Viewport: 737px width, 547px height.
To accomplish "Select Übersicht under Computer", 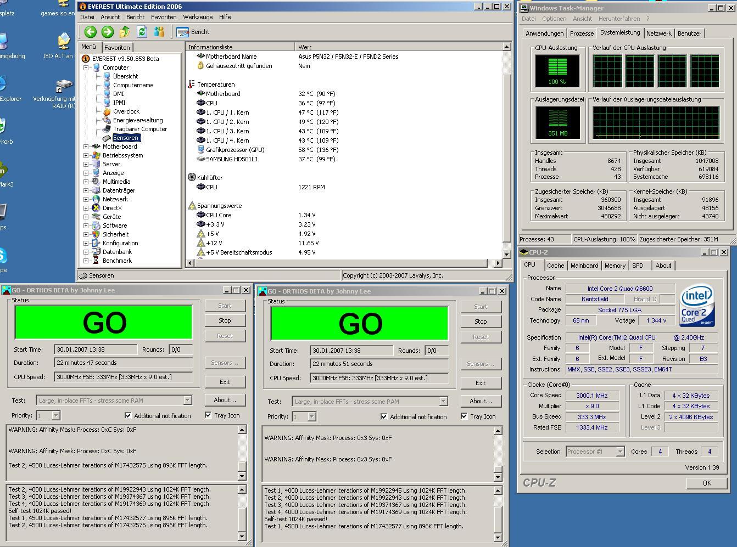I will click(125, 76).
